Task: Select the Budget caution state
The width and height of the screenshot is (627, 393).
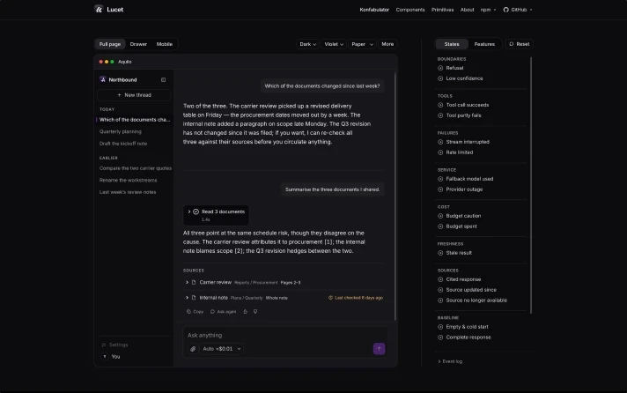Action: pos(460,216)
